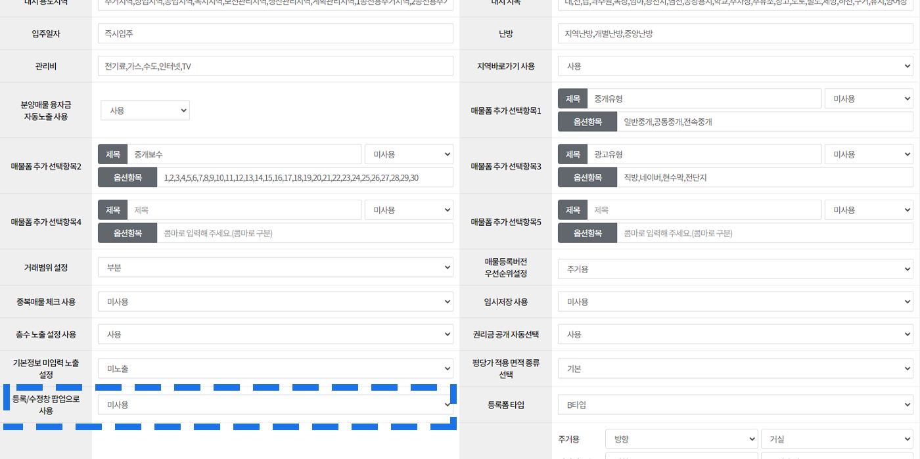Expand the 거래범위 설정 dropdown
920x459 pixels.
point(275,267)
